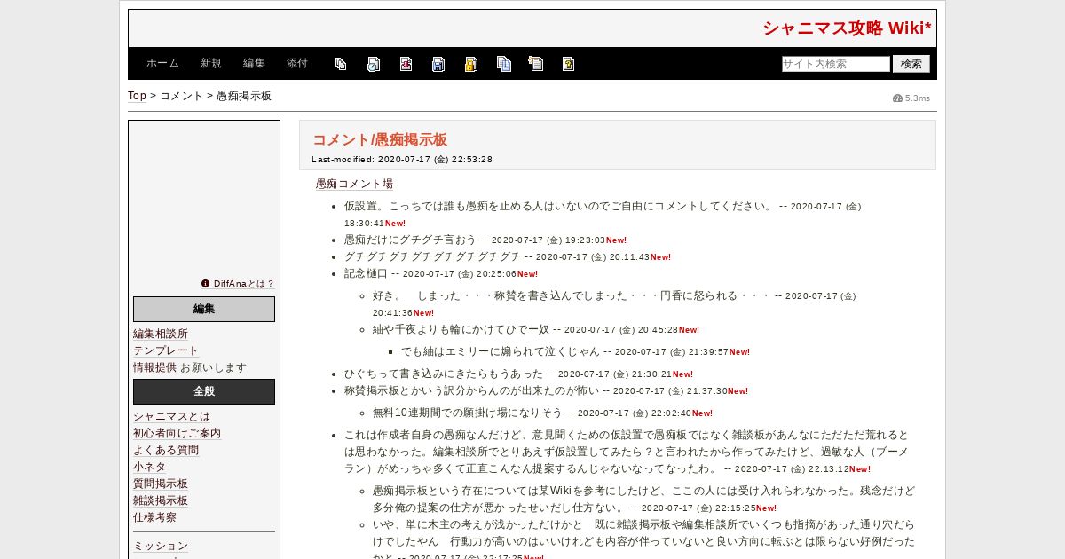Click the Last-modified: 2020-07-17 timestamp line
This screenshot has width=1065, height=559.
pyautogui.click(x=402, y=160)
